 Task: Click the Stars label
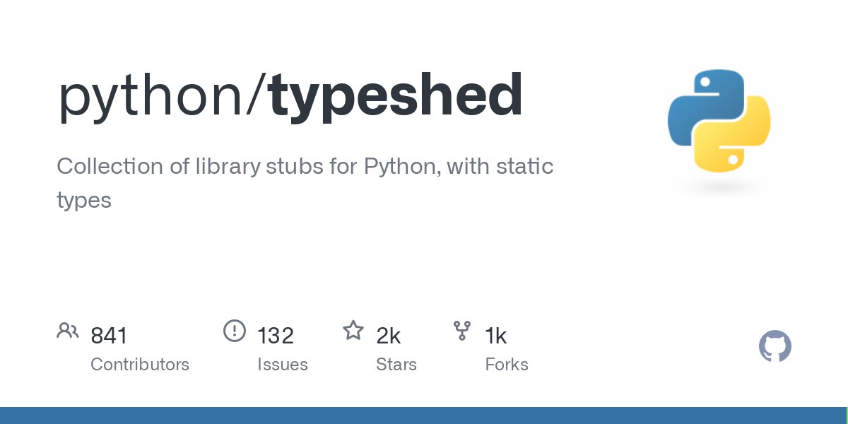tap(396, 365)
